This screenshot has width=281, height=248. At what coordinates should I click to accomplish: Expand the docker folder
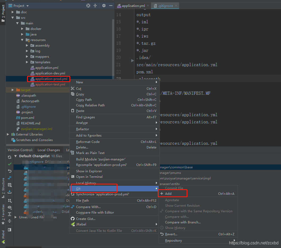click(22, 29)
